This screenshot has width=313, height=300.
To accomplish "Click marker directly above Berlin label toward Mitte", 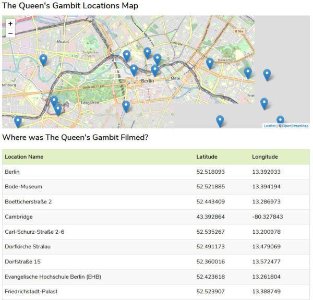I will pos(155,70).
